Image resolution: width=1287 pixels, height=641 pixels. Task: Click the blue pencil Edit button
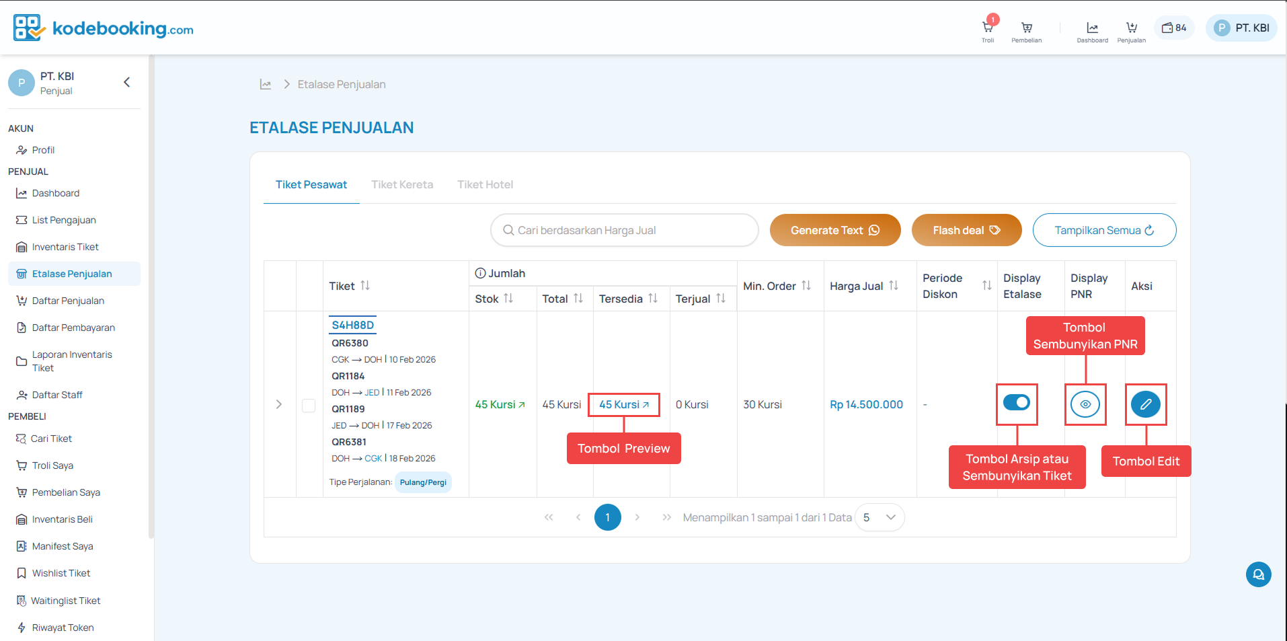point(1145,404)
